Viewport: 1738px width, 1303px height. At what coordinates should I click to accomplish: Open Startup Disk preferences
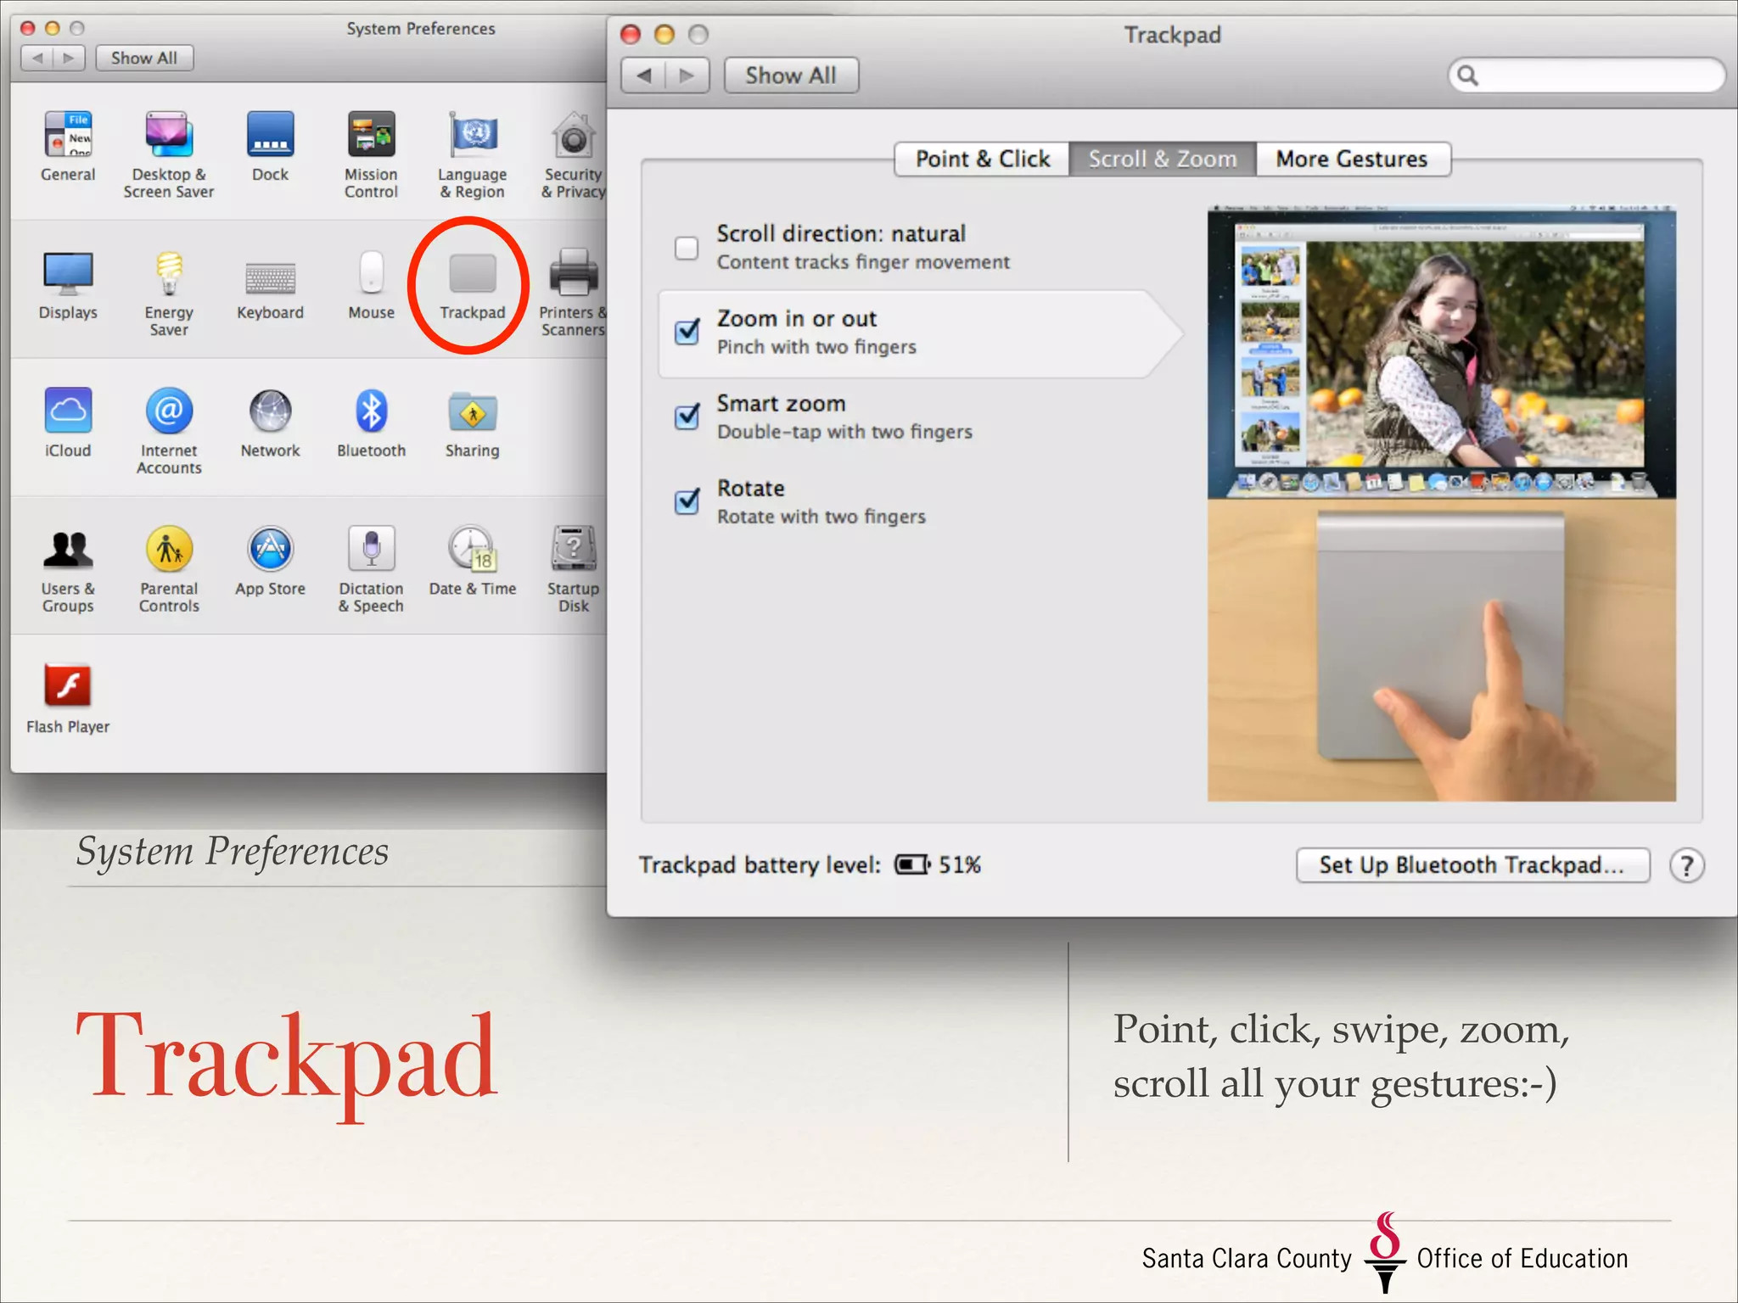[574, 549]
